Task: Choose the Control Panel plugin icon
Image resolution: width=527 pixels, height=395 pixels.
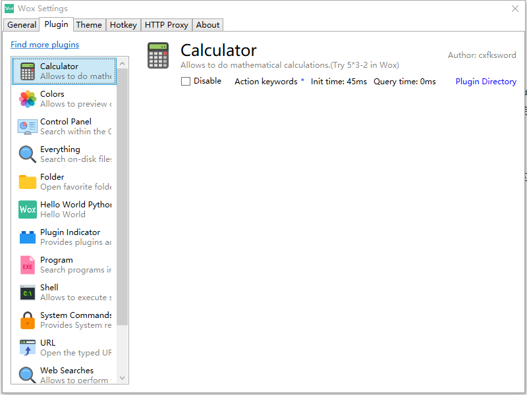Action: 28,126
